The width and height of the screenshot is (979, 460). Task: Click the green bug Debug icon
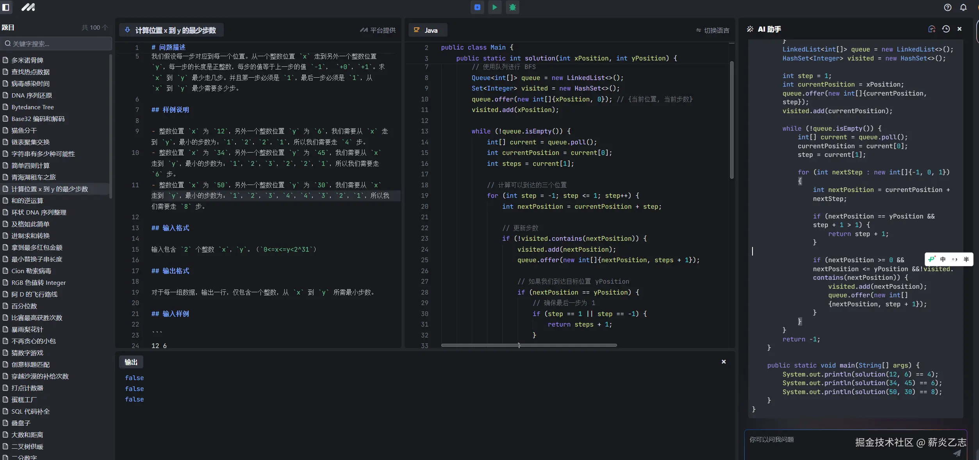(512, 7)
